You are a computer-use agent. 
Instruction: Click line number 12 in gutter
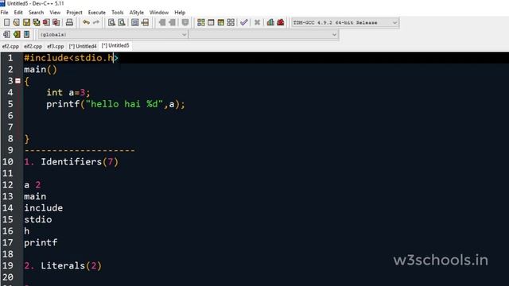[x=8, y=185]
